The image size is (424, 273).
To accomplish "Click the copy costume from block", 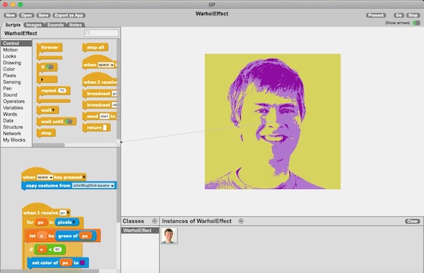I will [69, 185].
